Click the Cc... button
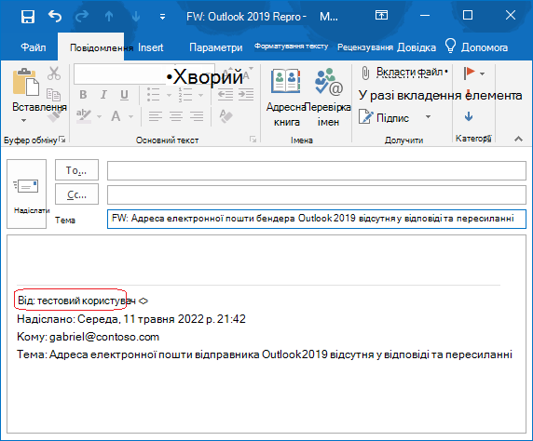This screenshot has height=441, width=533. (76, 194)
